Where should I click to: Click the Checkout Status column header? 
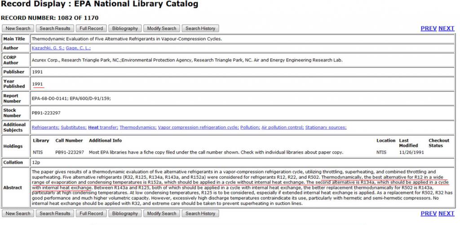(x=439, y=143)
